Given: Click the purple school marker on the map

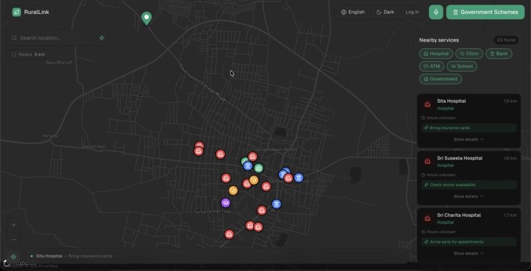Looking at the screenshot, I should click(225, 203).
